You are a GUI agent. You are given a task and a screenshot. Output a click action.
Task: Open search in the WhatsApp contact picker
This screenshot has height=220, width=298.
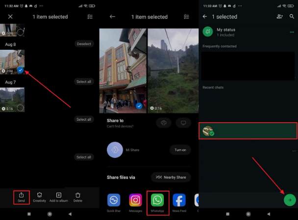[292, 16]
